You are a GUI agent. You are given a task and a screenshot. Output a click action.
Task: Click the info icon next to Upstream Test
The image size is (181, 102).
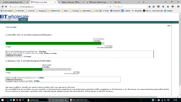click(x=21, y=61)
